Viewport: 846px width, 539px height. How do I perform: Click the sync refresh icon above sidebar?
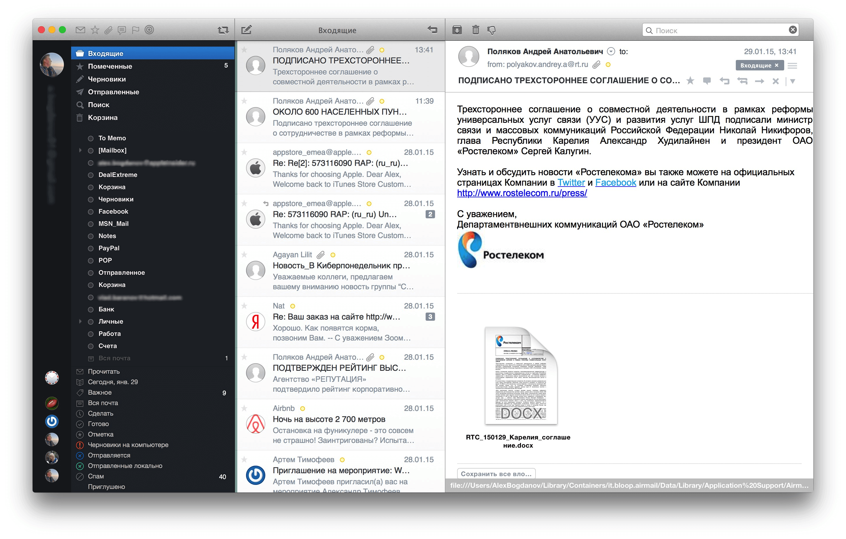[x=223, y=31]
